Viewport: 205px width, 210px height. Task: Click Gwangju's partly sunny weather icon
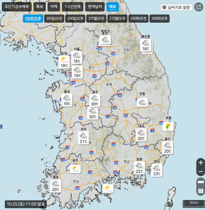pos(75,169)
